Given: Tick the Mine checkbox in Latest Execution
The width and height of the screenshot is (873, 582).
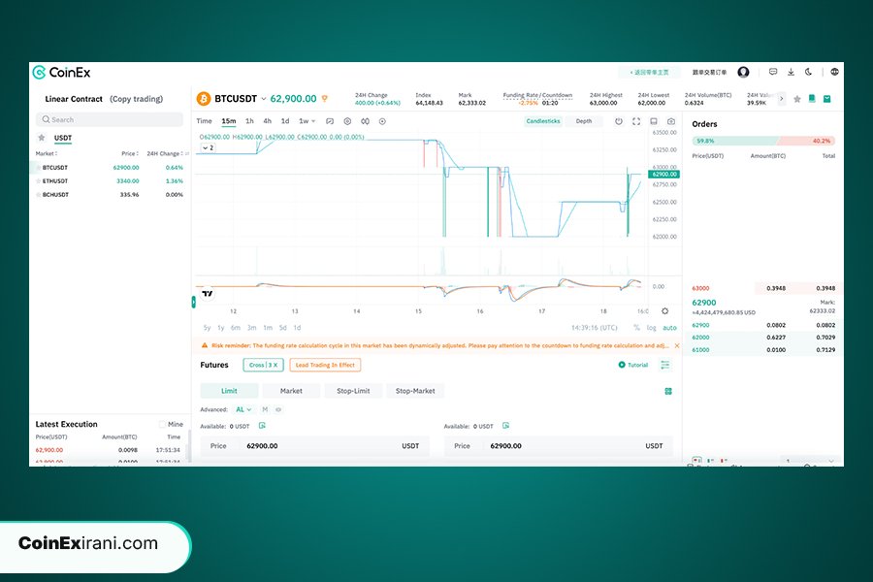Looking at the screenshot, I should point(162,424).
